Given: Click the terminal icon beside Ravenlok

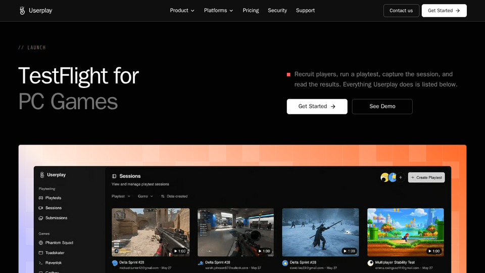Looking at the screenshot, I should tap(41, 263).
